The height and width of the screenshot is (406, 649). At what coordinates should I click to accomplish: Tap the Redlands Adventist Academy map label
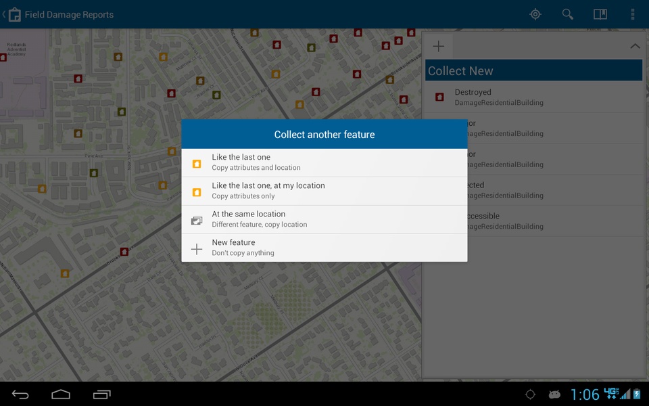(x=16, y=49)
